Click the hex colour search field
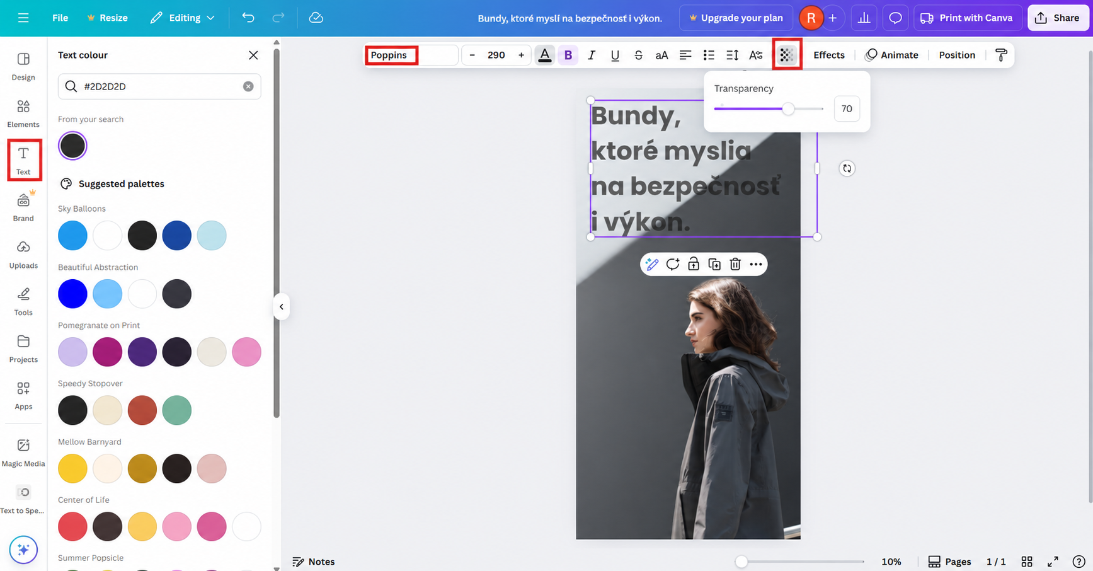This screenshot has height=571, width=1093. pos(159,86)
